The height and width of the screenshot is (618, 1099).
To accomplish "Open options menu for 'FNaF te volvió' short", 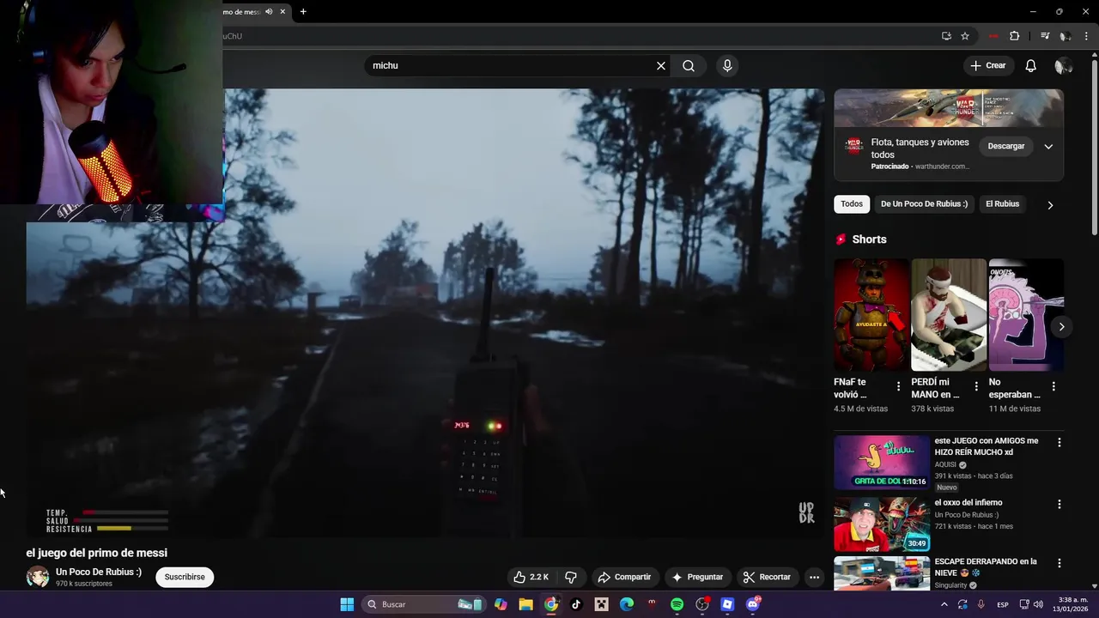I will point(898,386).
